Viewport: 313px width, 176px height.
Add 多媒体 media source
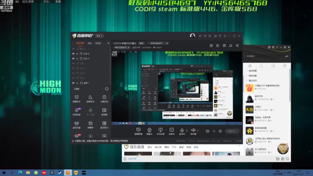[x=172, y=131]
